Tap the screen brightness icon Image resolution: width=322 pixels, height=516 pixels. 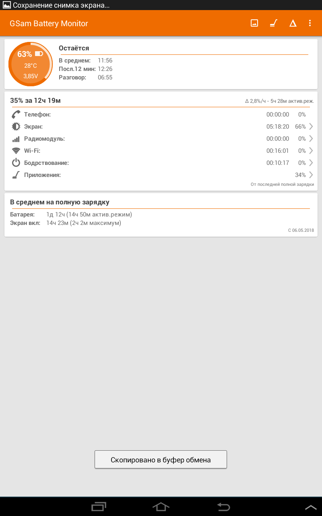[16, 127]
